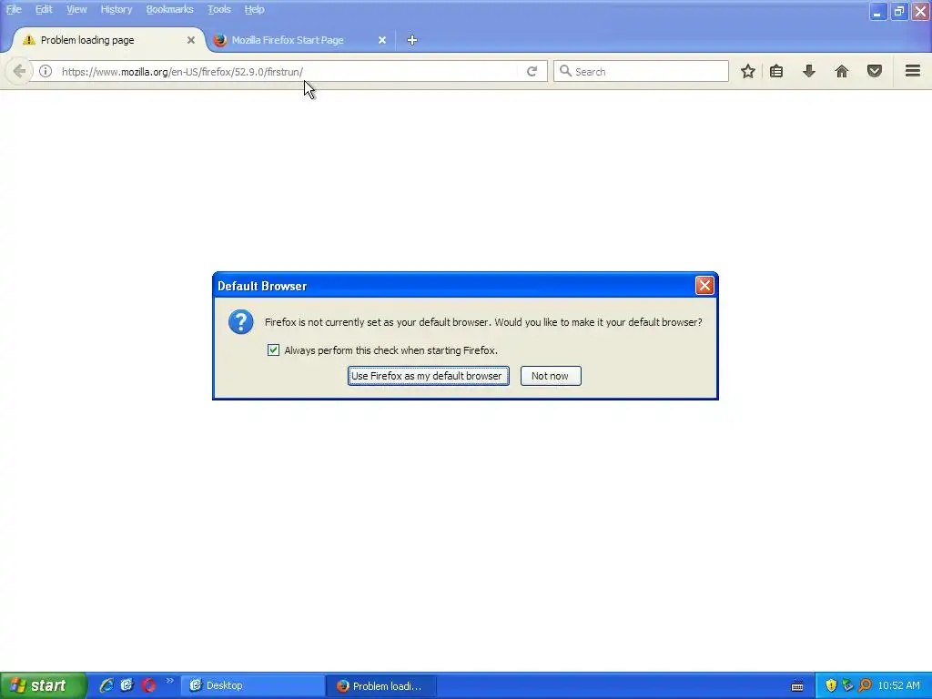Click the Default Browser dialog title
932x699 pixels.
(x=262, y=286)
